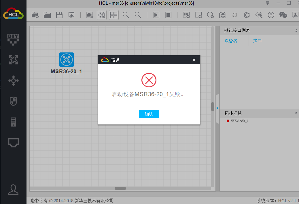Click the horizontal canvas scrollbar thumb
This screenshot has height=204, width=299.
point(120,188)
